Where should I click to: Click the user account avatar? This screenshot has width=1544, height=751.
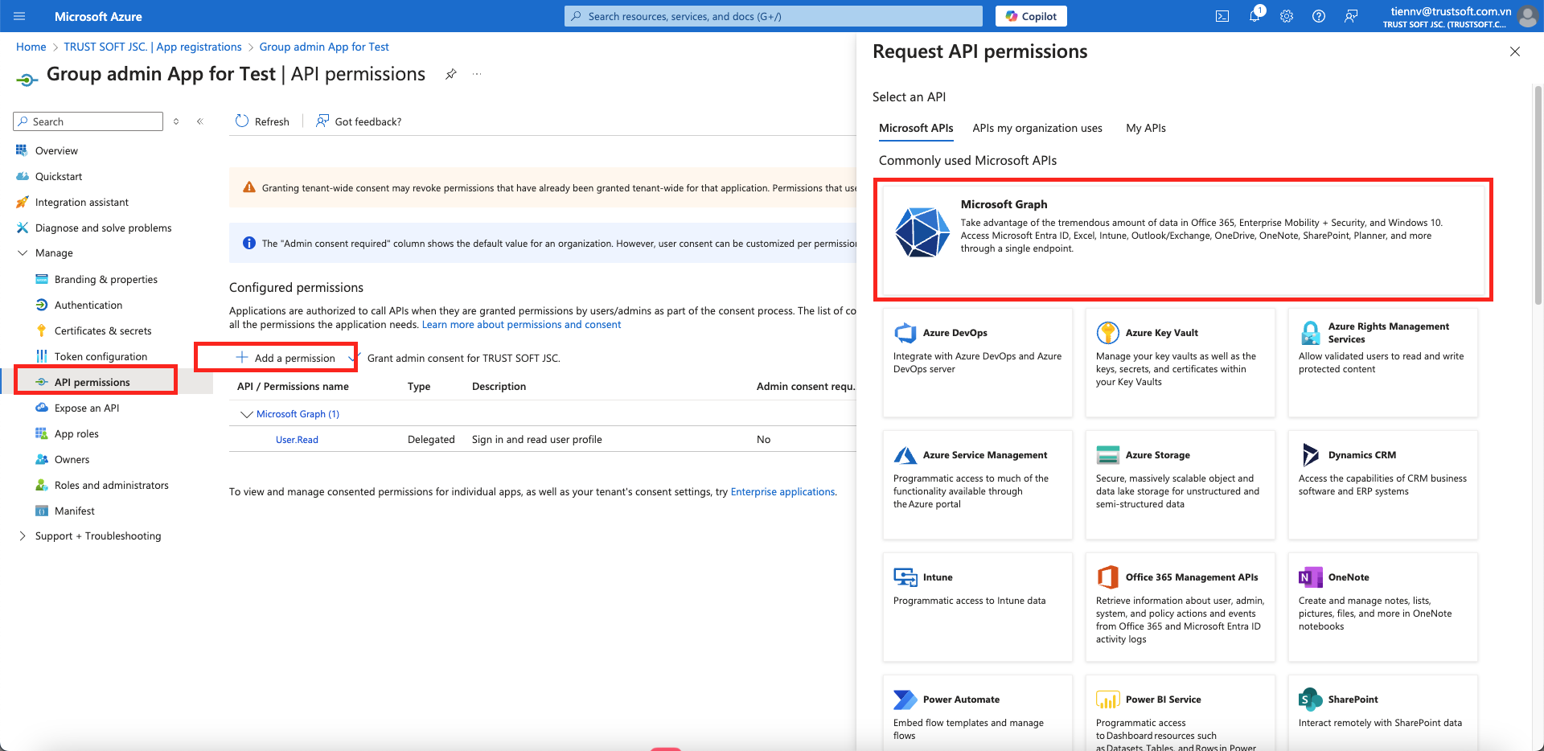tap(1527, 16)
